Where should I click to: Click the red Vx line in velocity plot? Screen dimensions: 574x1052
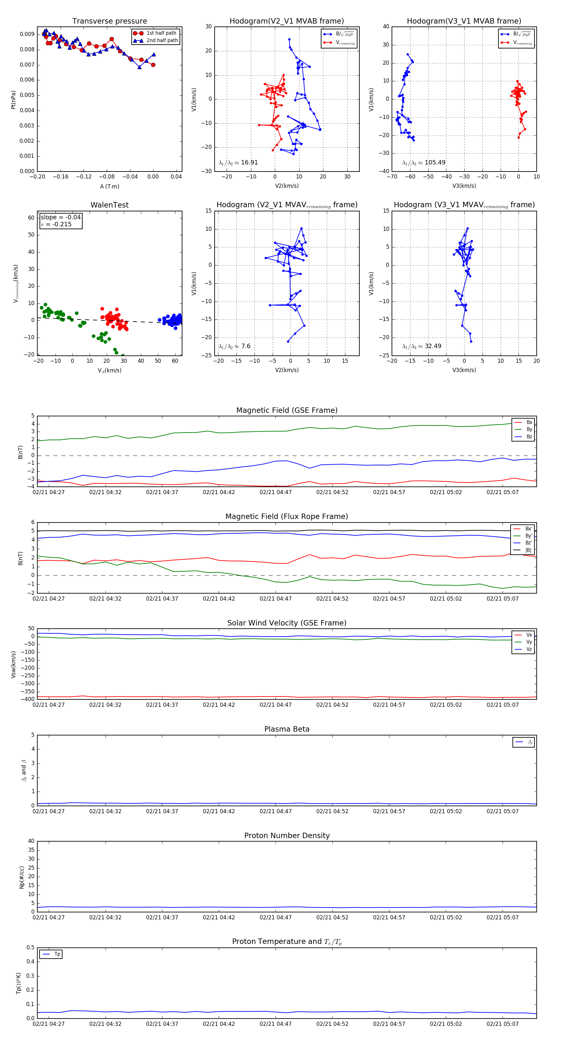point(287,697)
